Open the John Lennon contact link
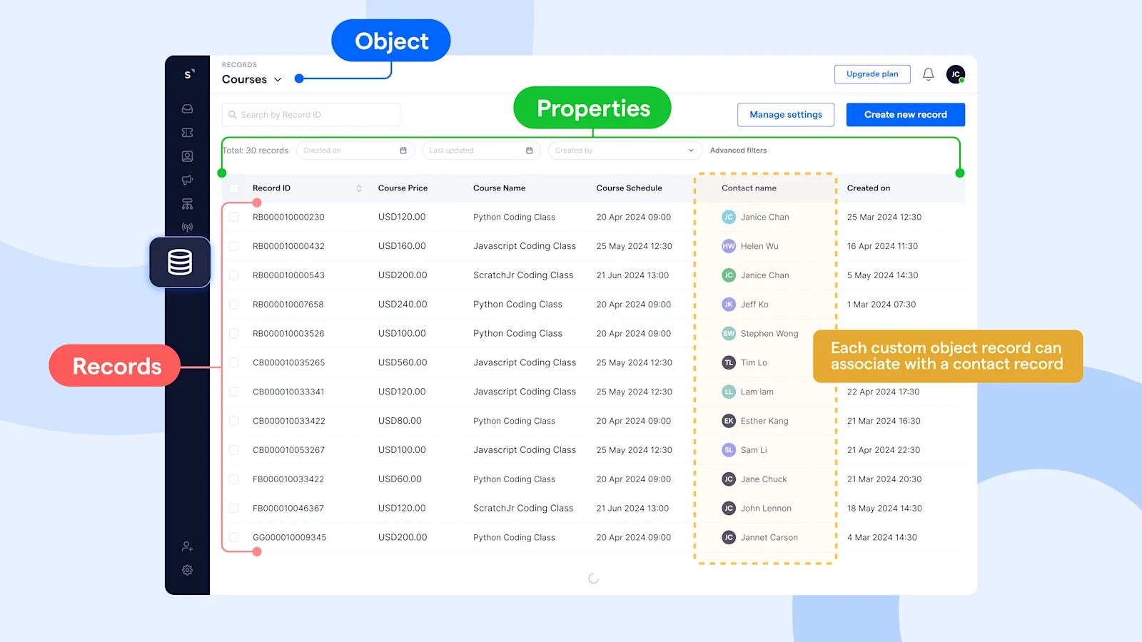 (x=766, y=509)
